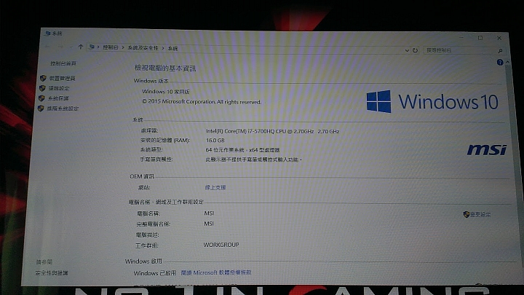Open 線上支援 website link
Viewport: 524px width, 295px height.
215,187
